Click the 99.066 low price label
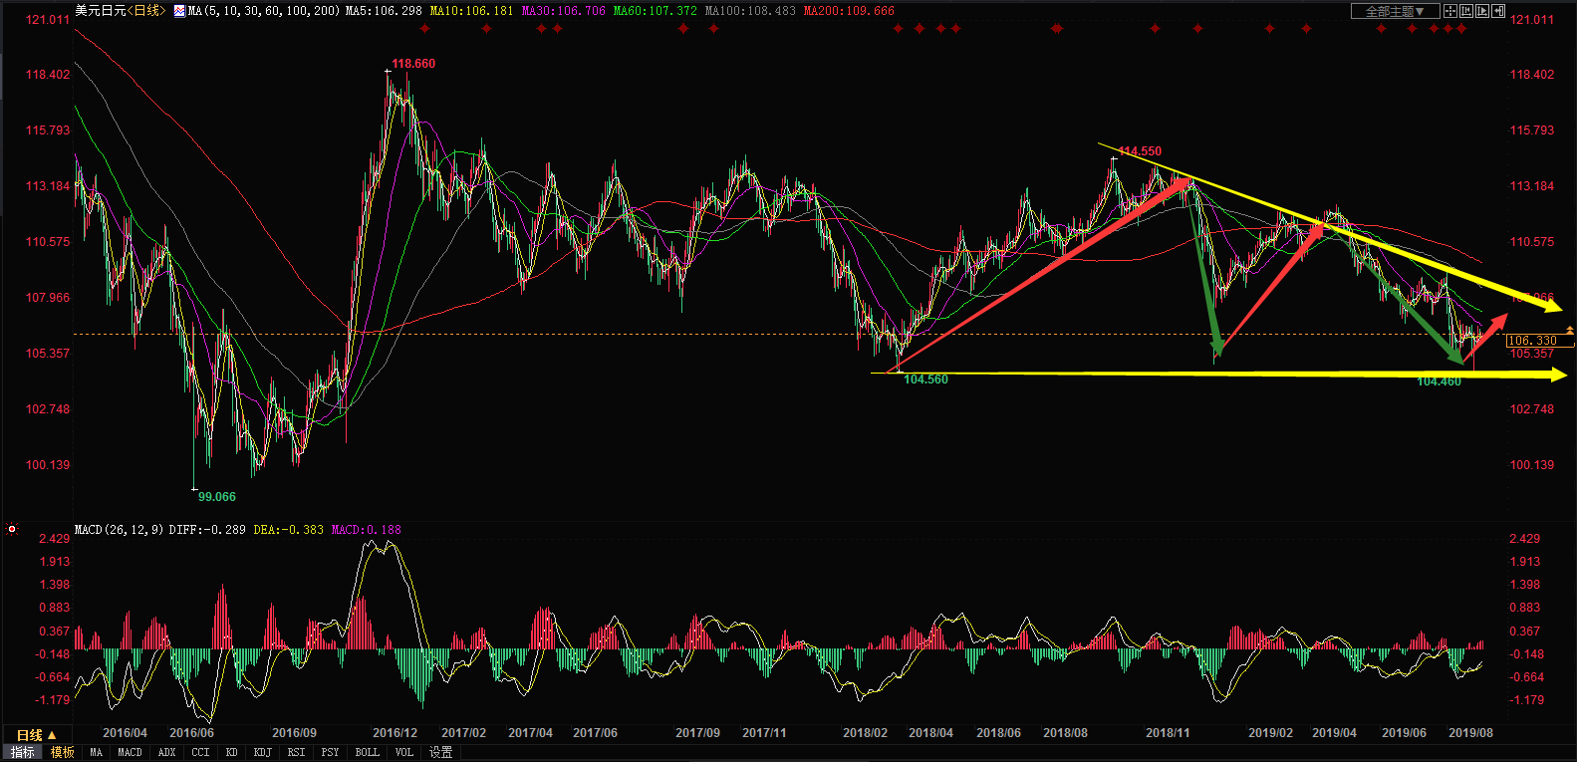Screen dimensions: 1577x762 tap(217, 497)
